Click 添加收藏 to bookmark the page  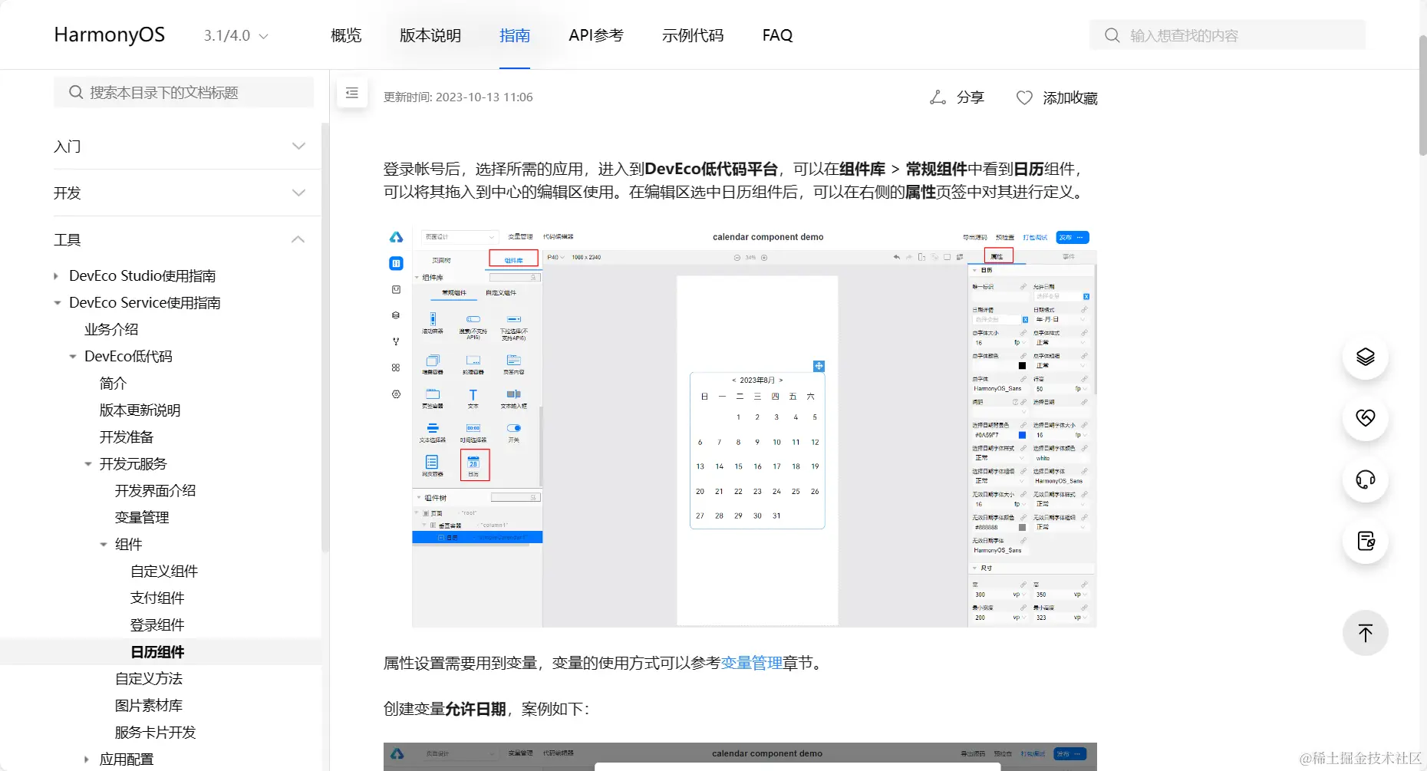tap(1070, 97)
